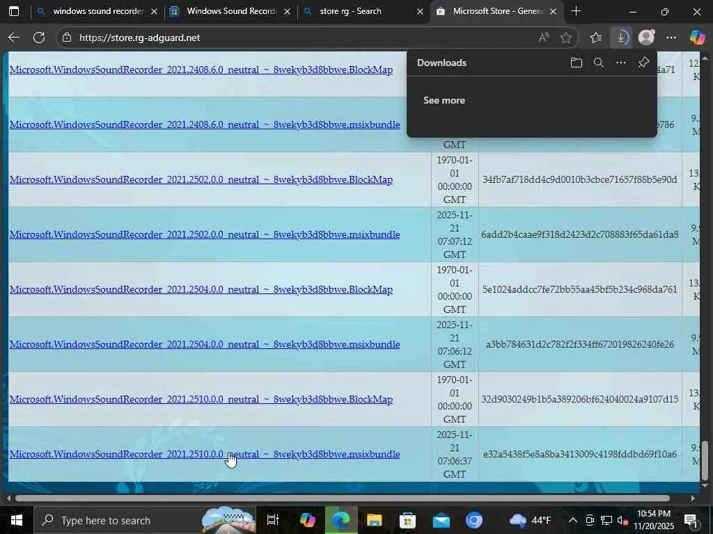
Task: Switch to 'windows sound recorder' search tab
Action: coord(97,11)
